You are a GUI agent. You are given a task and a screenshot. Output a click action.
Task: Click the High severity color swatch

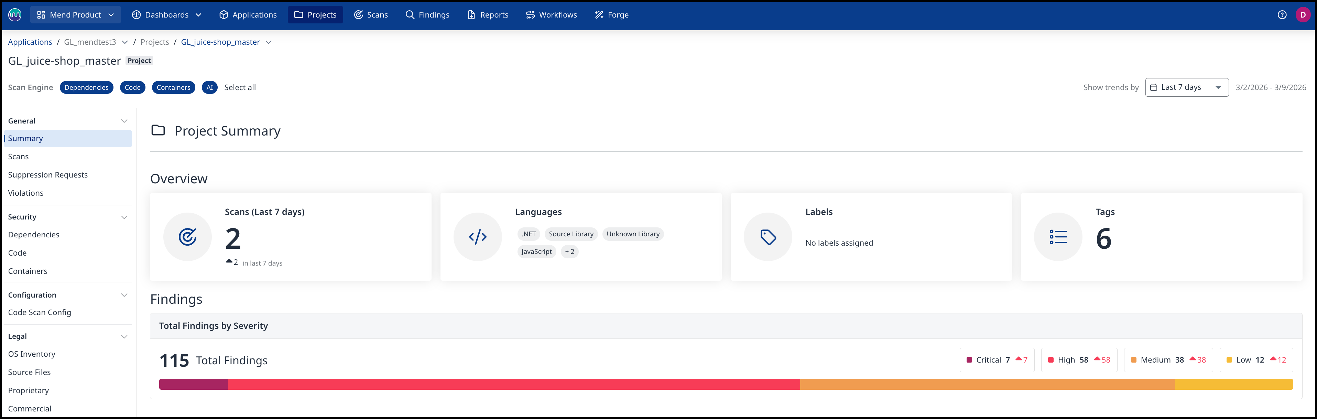click(1051, 360)
